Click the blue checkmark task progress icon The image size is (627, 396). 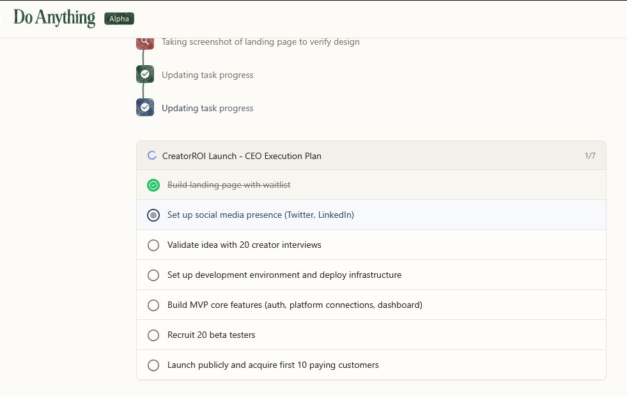tap(145, 108)
